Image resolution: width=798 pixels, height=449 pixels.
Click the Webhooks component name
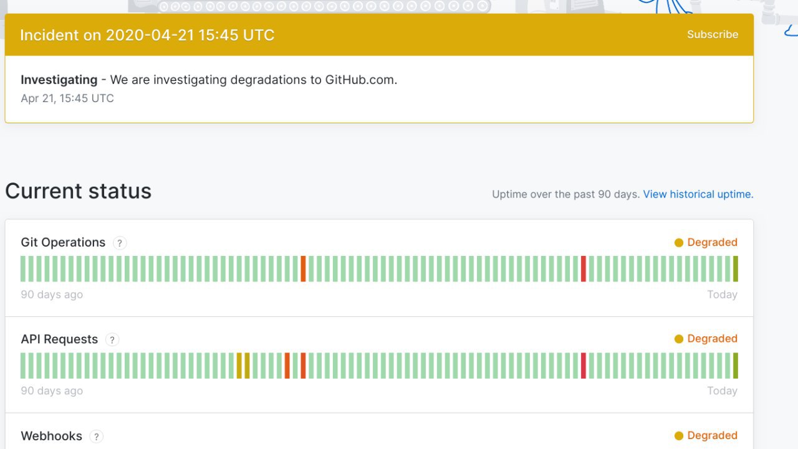tap(51, 436)
